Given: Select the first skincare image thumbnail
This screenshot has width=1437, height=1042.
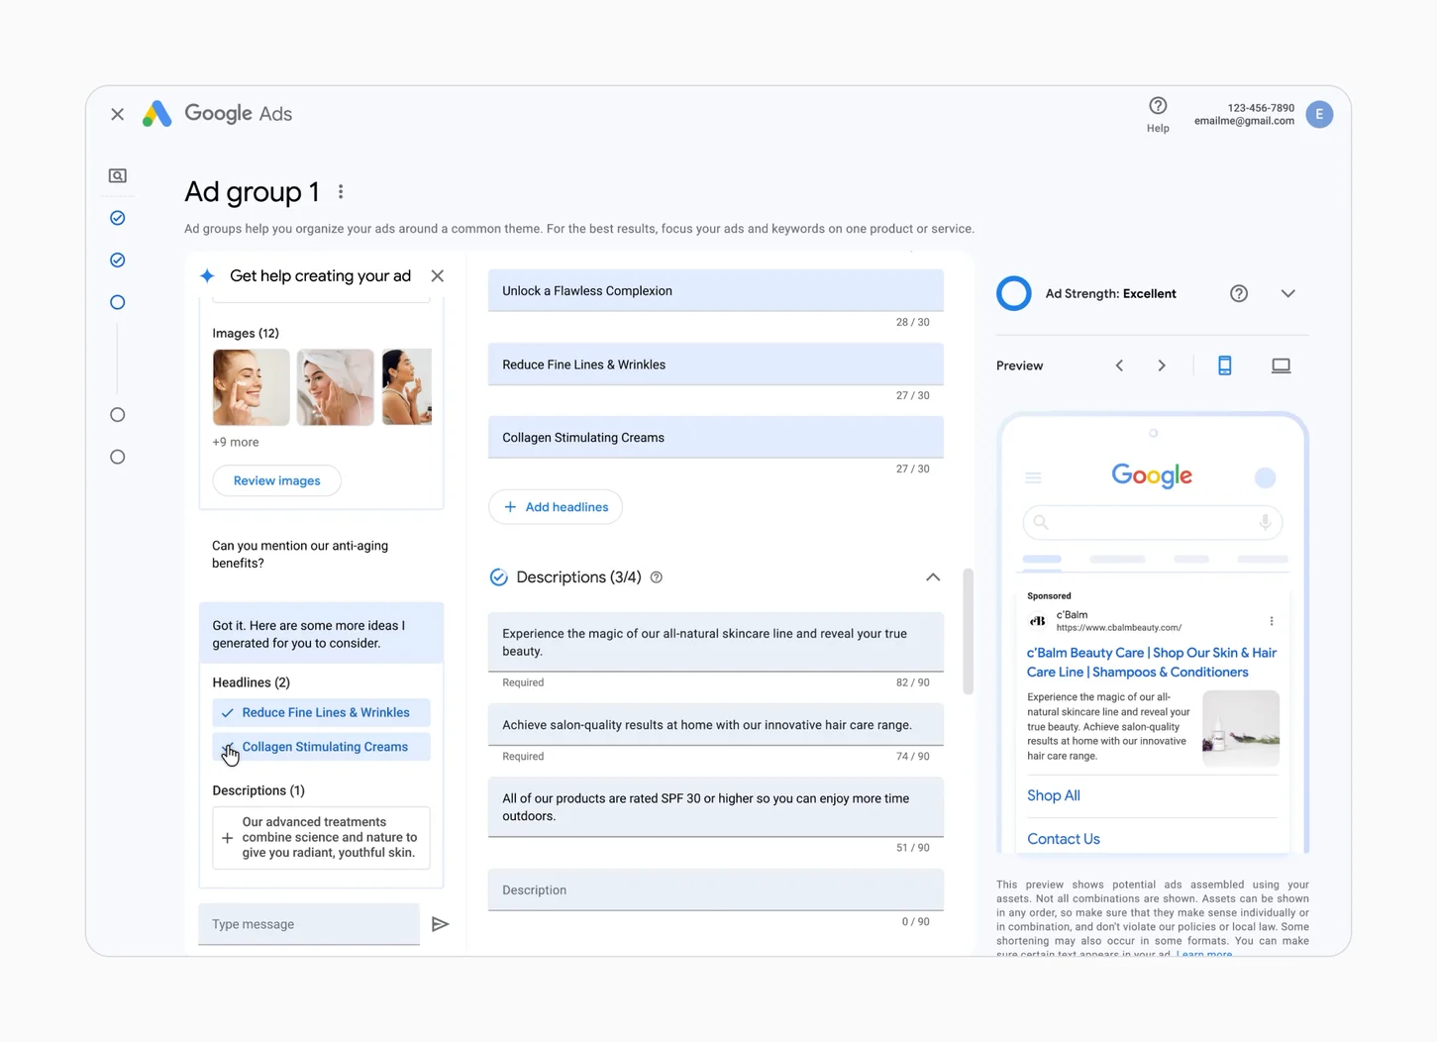Looking at the screenshot, I should click(x=251, y=386).
